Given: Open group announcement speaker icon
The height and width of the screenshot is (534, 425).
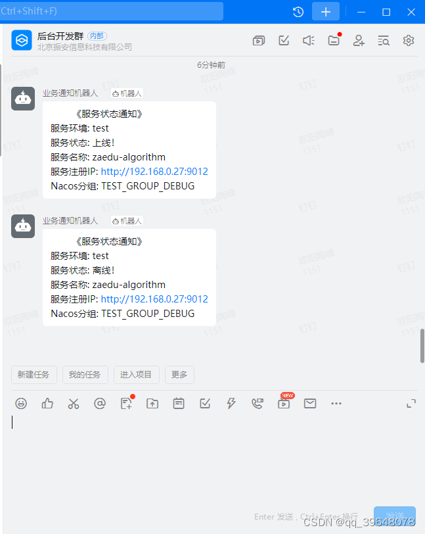Looking at the screenshot, I should click(x=309, y=41).
